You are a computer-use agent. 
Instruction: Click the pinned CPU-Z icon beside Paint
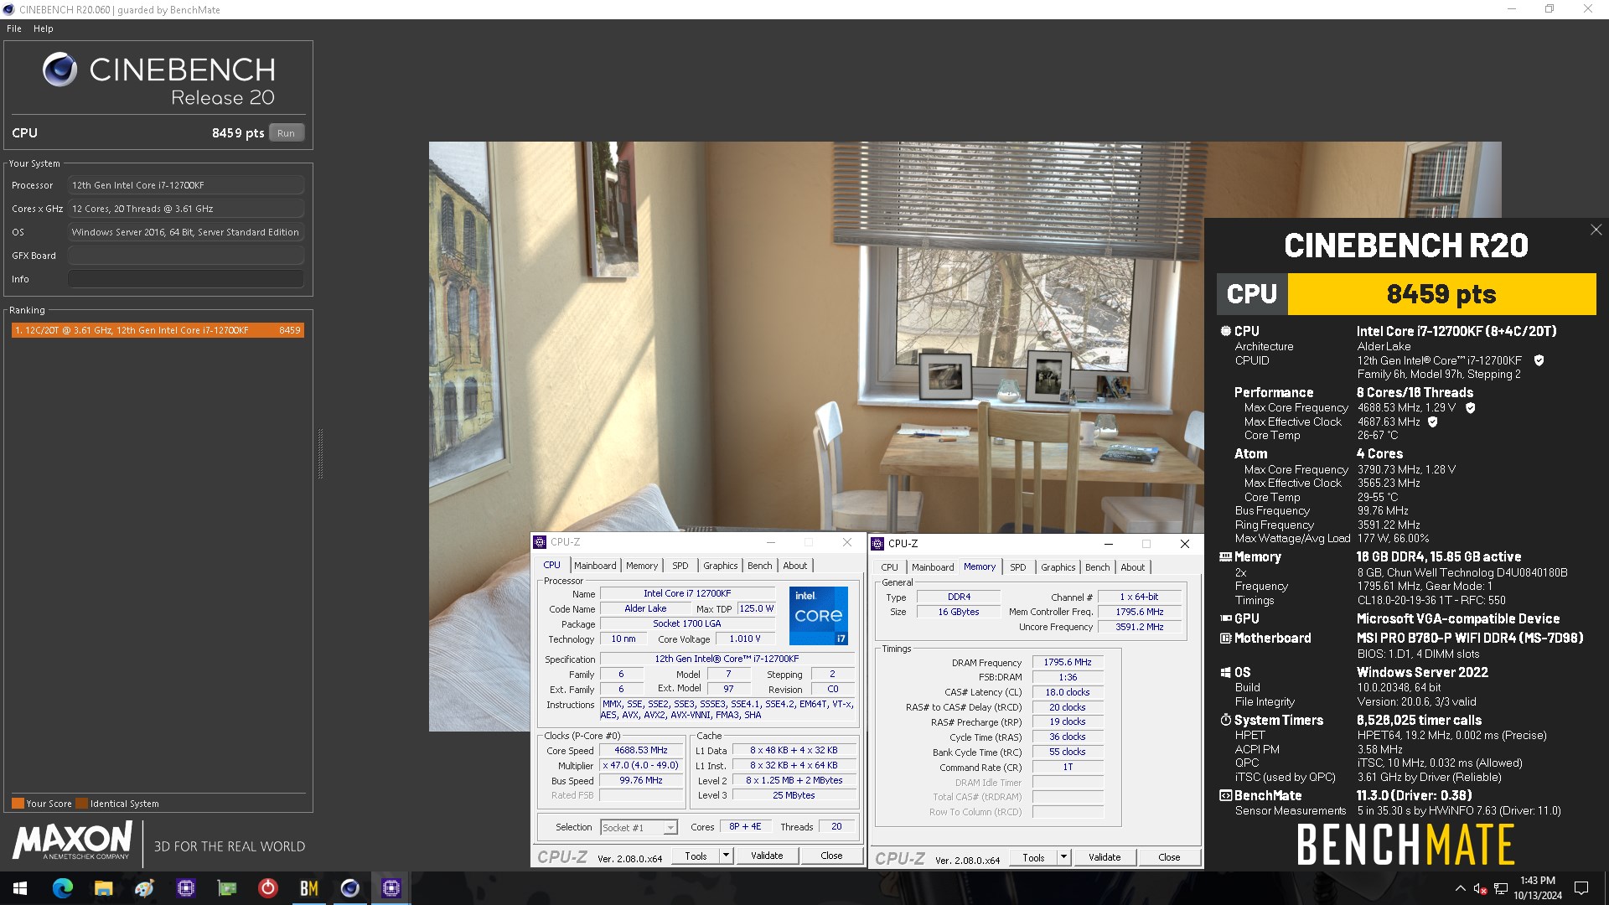tap(185, 888)
